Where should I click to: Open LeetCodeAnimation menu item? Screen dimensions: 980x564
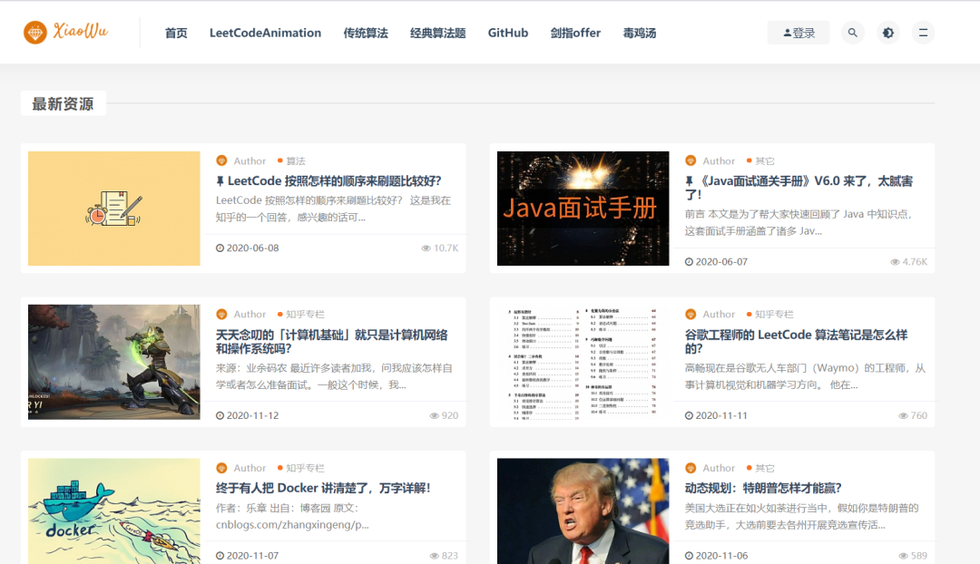265,33
